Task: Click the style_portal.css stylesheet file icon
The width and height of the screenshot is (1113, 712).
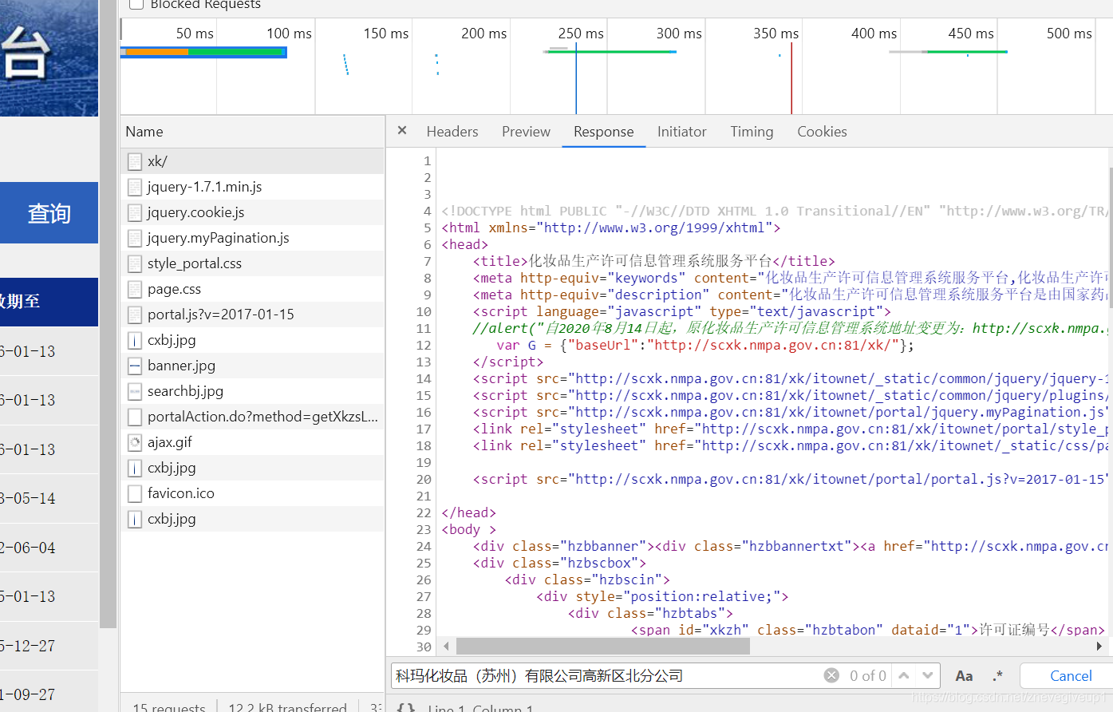Action: (x=135, y=263)
